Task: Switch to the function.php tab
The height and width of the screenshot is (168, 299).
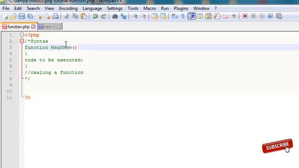Action: point(19,27)
